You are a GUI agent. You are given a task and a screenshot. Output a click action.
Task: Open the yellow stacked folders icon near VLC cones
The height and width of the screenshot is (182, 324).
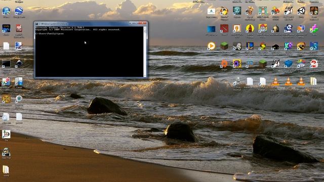(x=313, y=81)
